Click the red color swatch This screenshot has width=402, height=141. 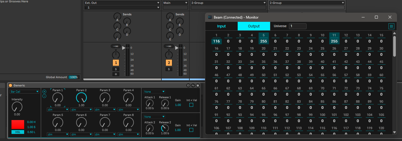point(18,124)
